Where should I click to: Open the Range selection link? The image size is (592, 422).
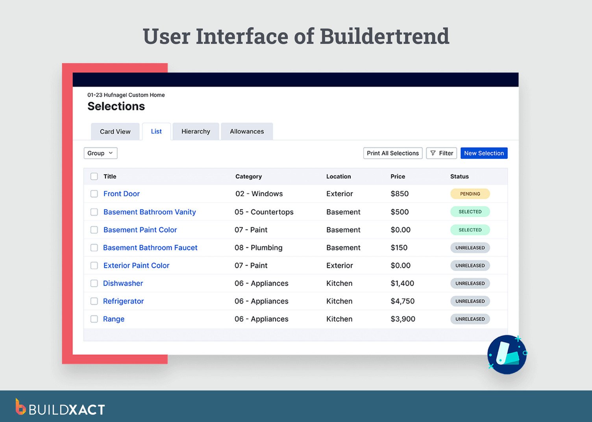tap(114, 319)
